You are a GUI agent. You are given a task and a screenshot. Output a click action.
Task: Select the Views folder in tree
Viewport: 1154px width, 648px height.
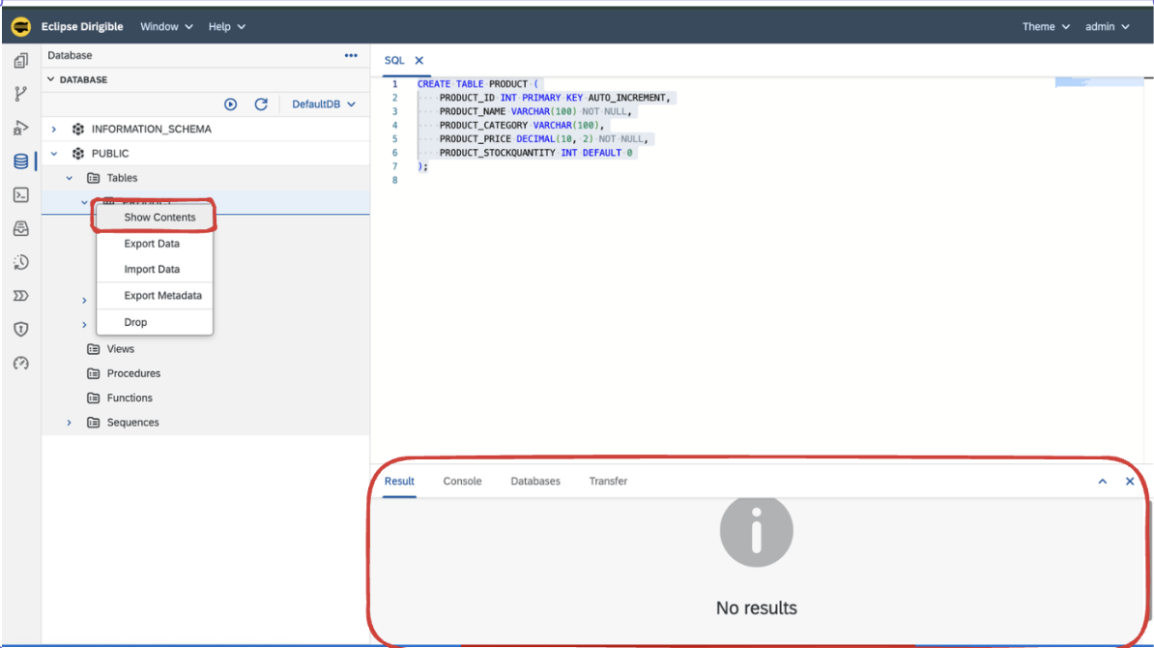[x=120, y=349]
